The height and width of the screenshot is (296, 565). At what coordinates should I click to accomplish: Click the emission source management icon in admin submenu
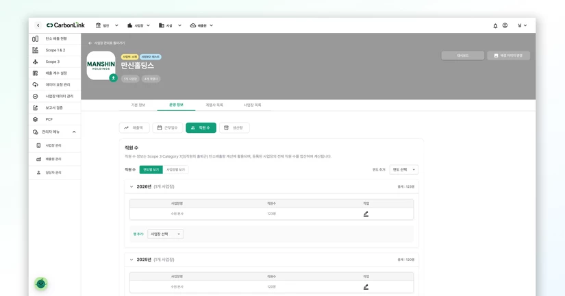coord(38,159)
